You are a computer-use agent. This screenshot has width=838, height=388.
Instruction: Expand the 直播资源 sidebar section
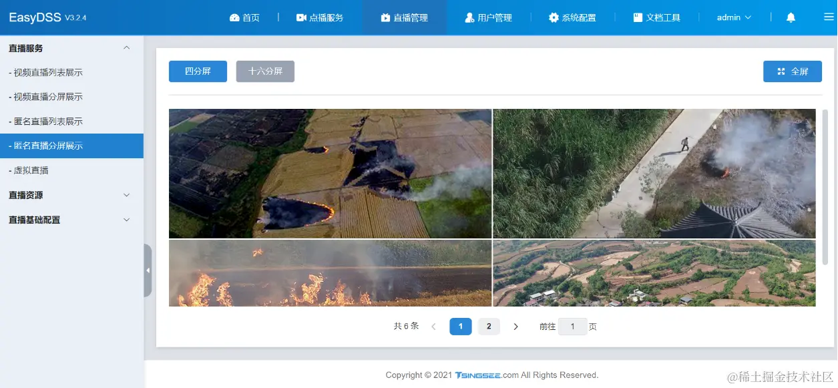click(71, 195)
